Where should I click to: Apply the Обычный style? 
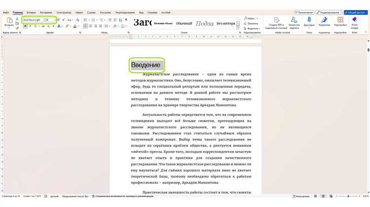pos(184,23)
